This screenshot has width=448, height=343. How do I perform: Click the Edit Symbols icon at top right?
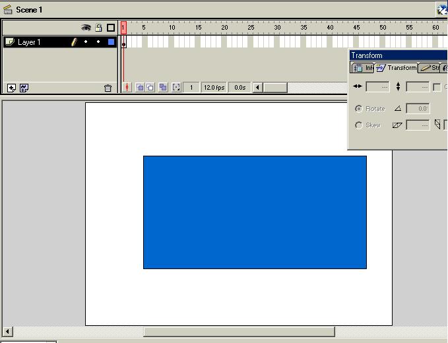point(442,10)
